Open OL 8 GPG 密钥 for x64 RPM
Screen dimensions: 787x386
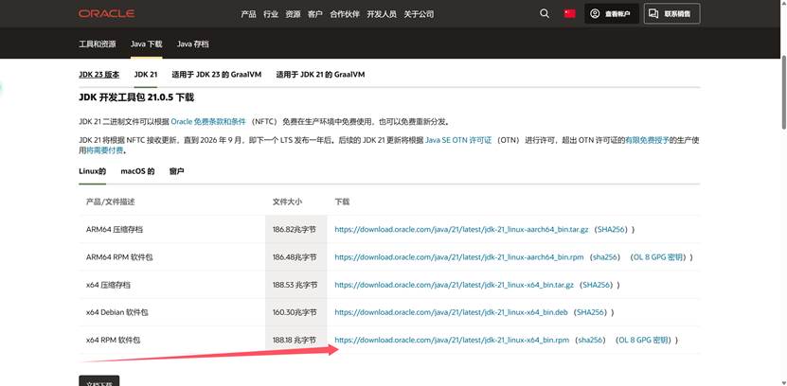pos(643,340)
